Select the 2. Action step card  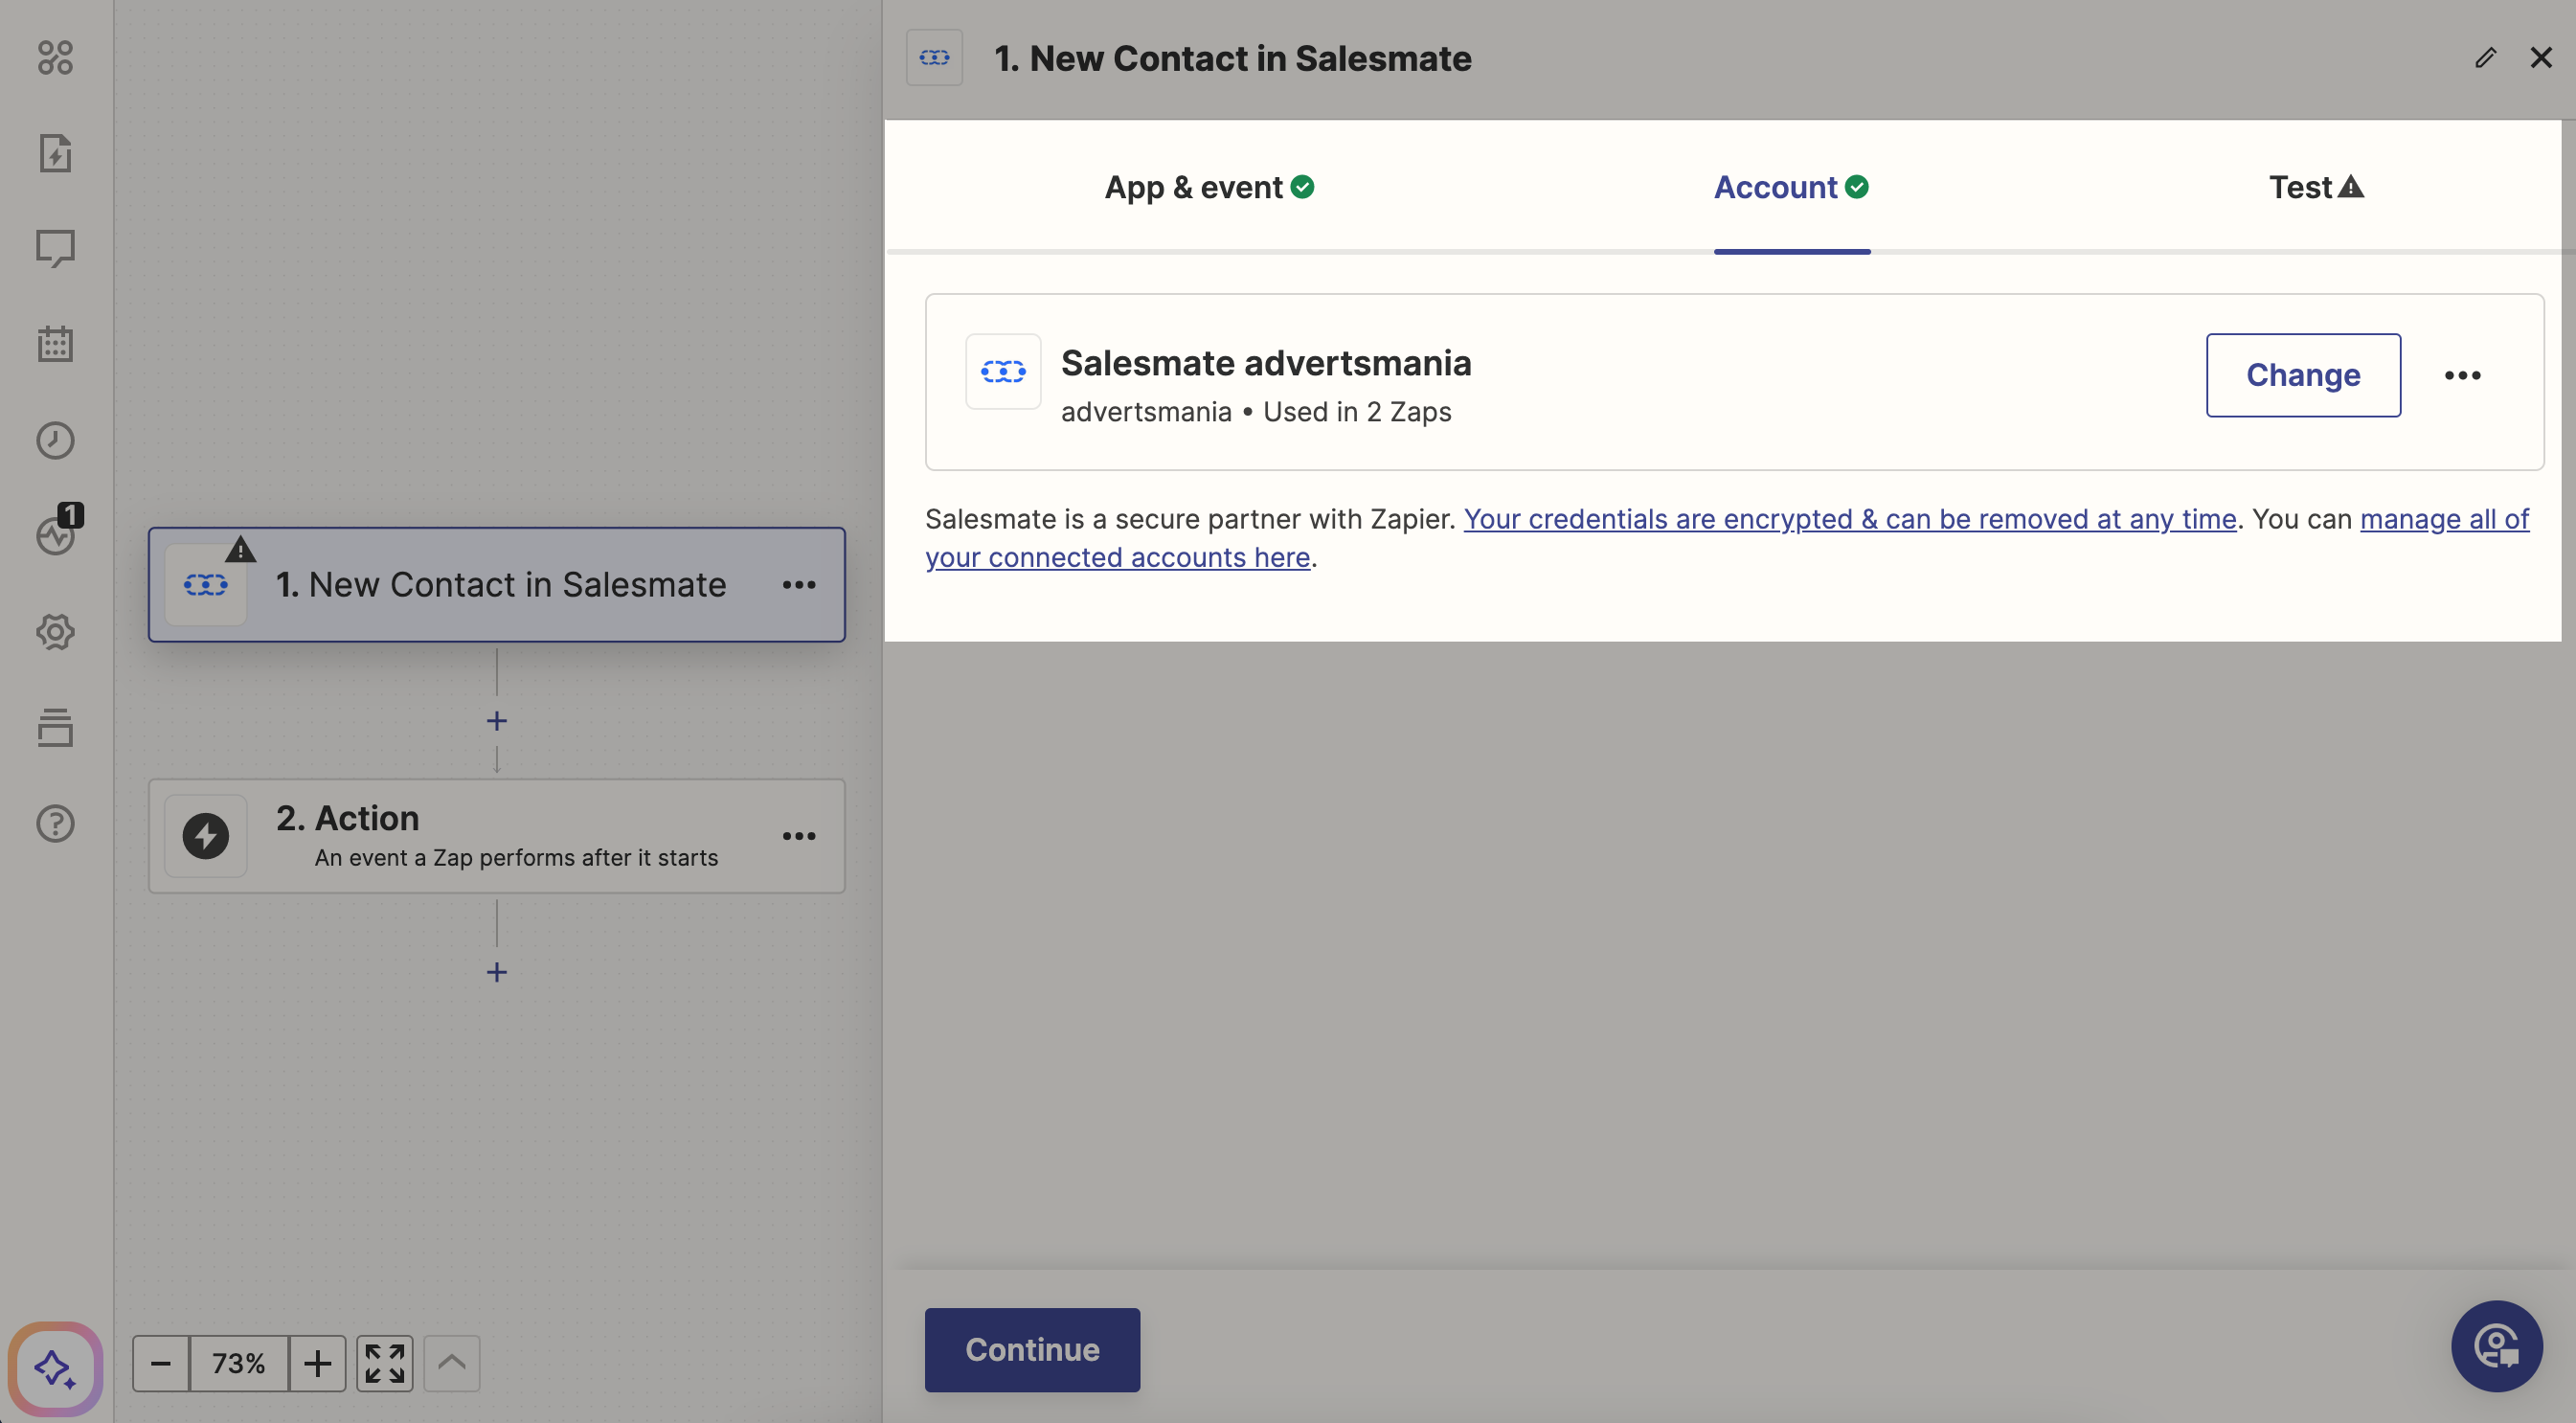coord(497,836)
